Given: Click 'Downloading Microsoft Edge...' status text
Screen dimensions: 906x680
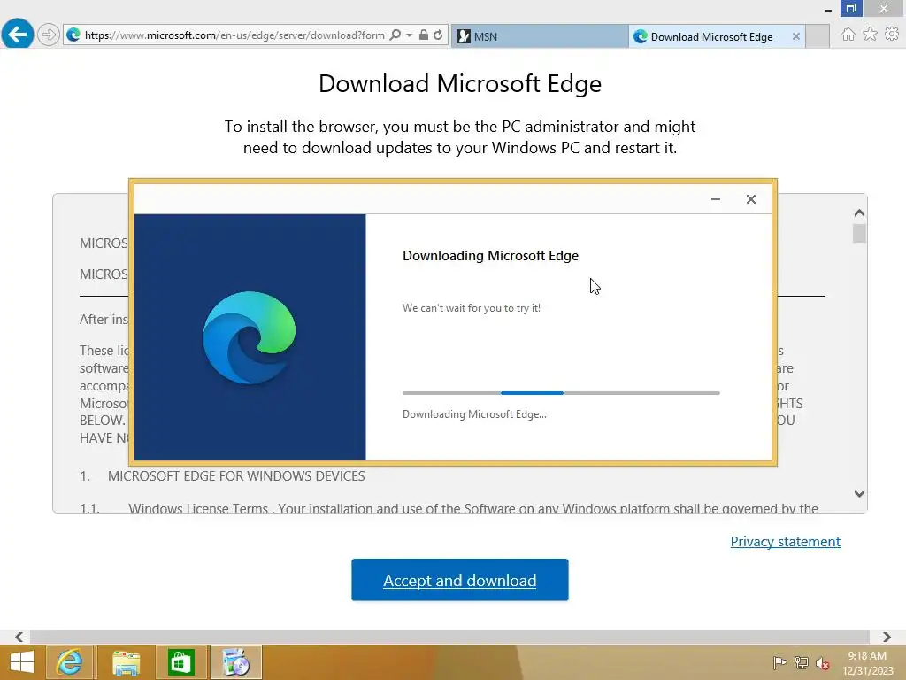Looking at the screenshot, I should point(474,414).
